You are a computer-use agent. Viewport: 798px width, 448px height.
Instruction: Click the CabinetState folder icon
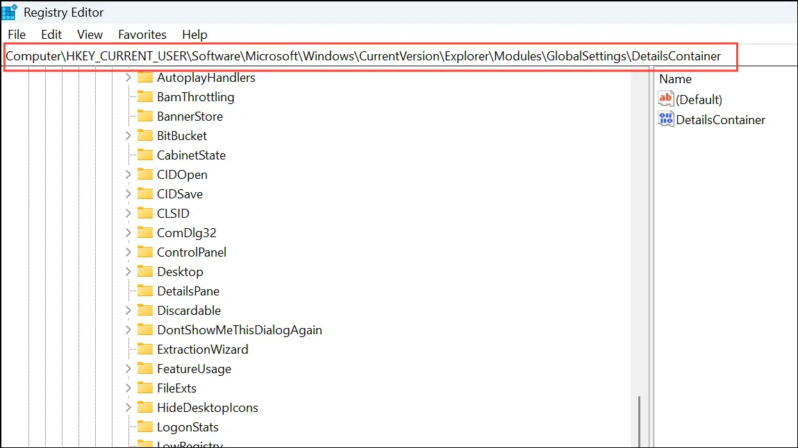pyautogui.click(x=145, y=155)
